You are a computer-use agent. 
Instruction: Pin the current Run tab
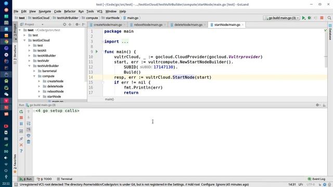point(21,139)
